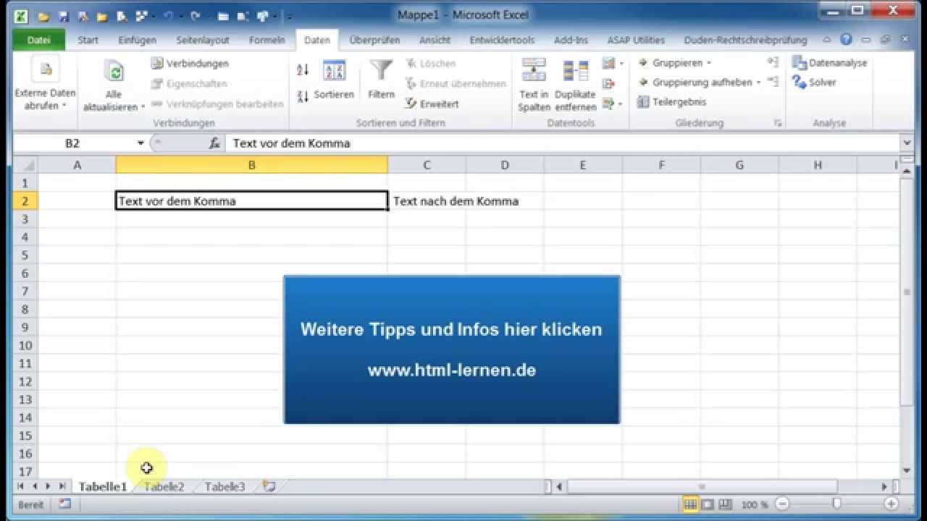Open the ASAP Utilities tab
927x521 pixels.
pos(636,41)
